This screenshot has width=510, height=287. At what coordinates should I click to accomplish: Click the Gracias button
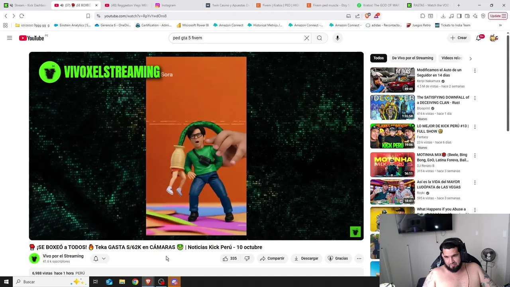[338, 258]
